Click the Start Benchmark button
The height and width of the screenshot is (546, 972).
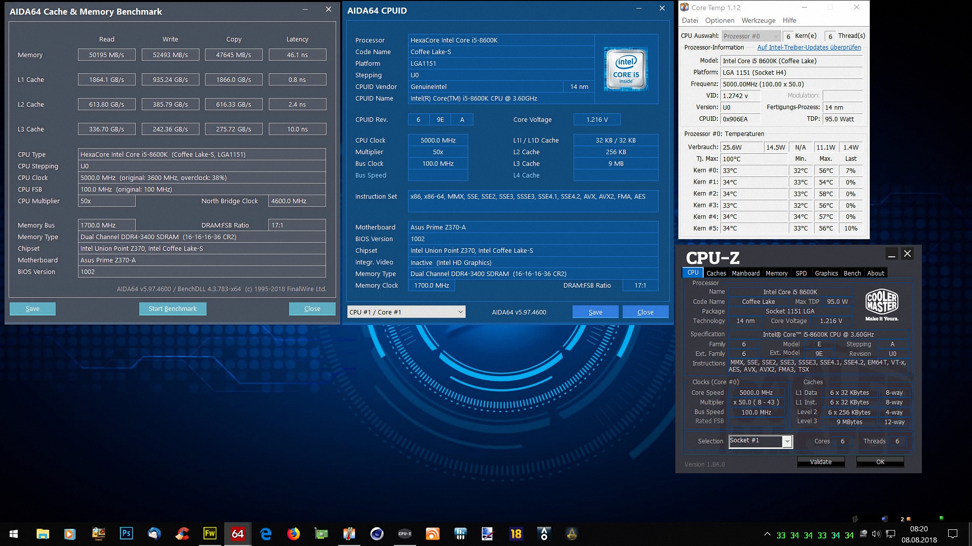[173, 309]
